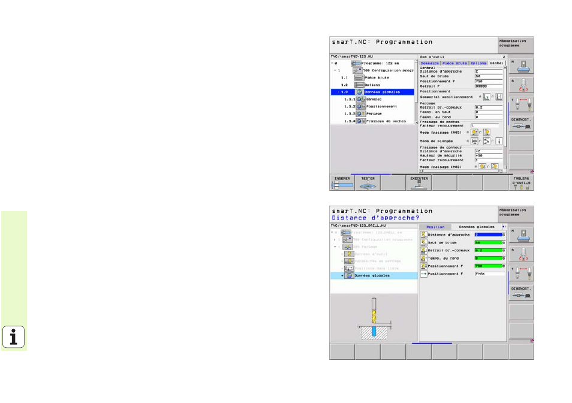
Task: Select first Mode de plongée option
Action: (x=474, y=141)
